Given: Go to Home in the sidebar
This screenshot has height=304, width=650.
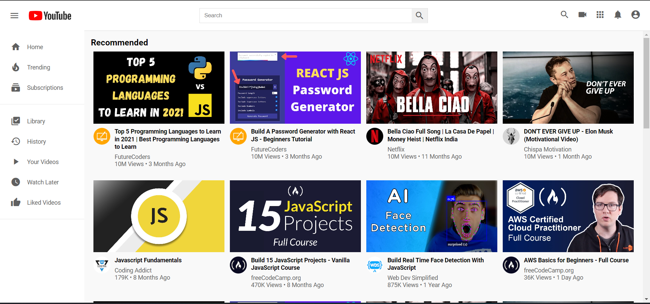Looking at the screenshot, I should pos(42,47).
